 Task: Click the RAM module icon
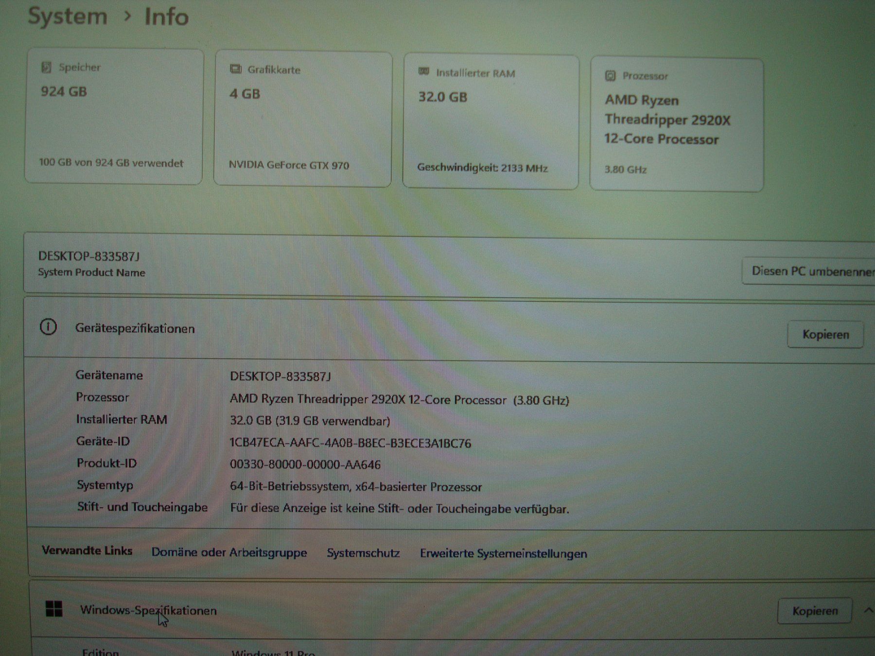[x=423, y=72]
